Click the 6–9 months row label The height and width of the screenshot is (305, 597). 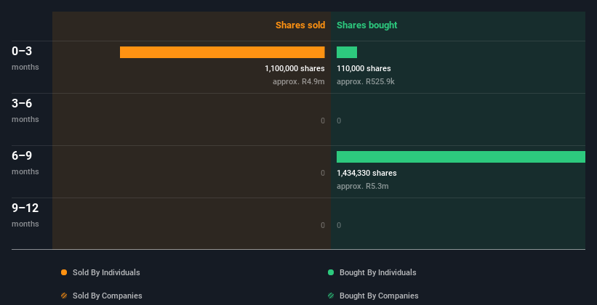coord(25,163)
